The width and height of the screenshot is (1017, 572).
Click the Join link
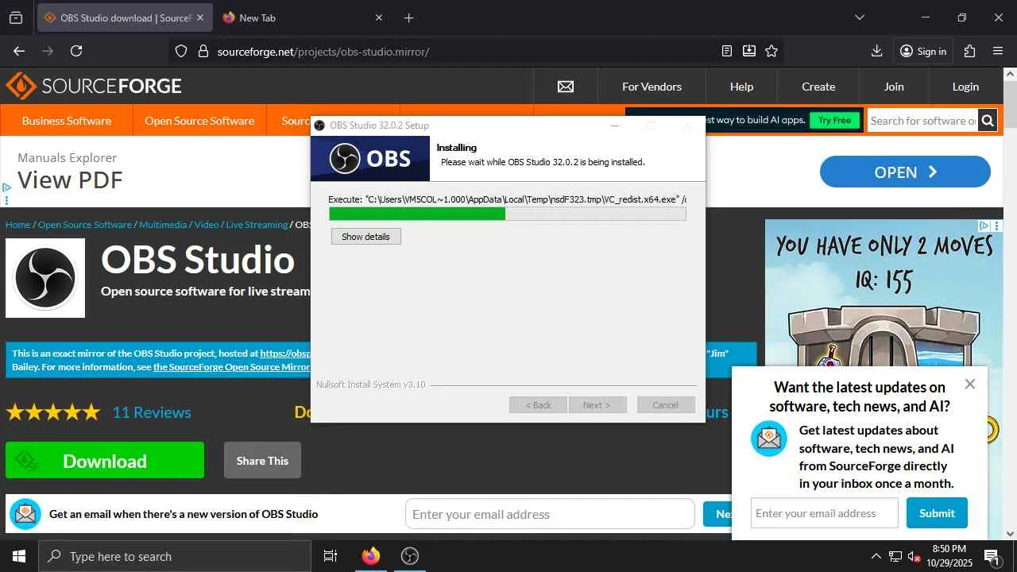pos(894,87)
